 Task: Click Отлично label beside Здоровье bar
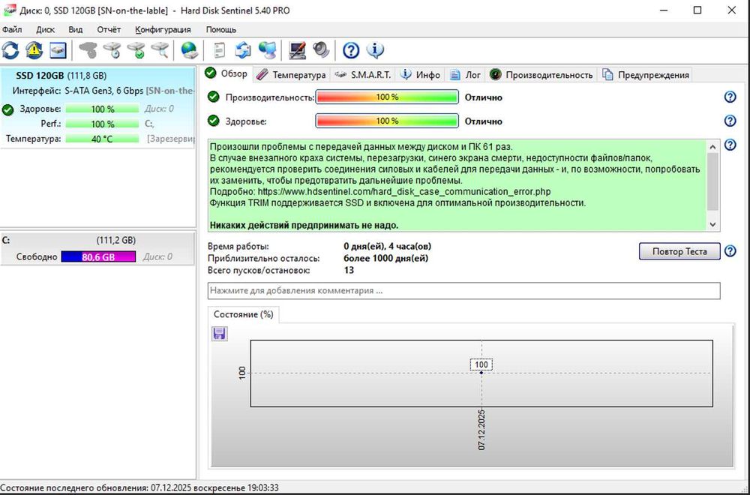pyautogui.click(x=484, y=121)
